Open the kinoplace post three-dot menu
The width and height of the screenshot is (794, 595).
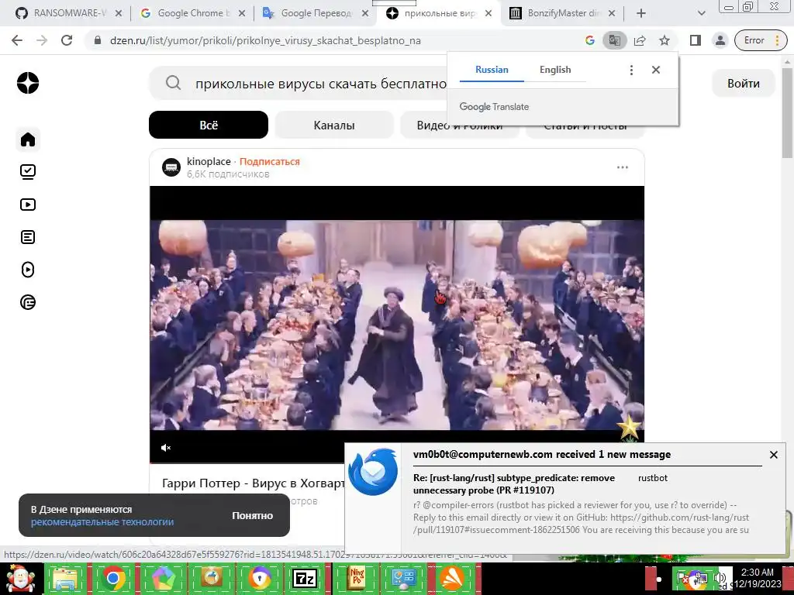pos(623,167)
